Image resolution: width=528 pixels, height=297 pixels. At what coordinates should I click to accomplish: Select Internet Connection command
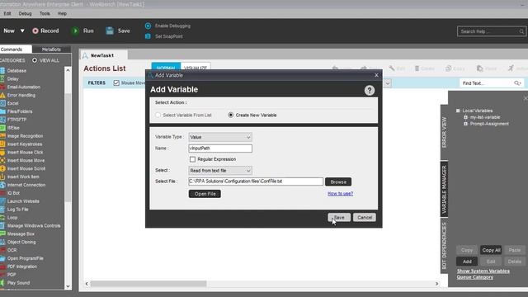tap(26, 185)
